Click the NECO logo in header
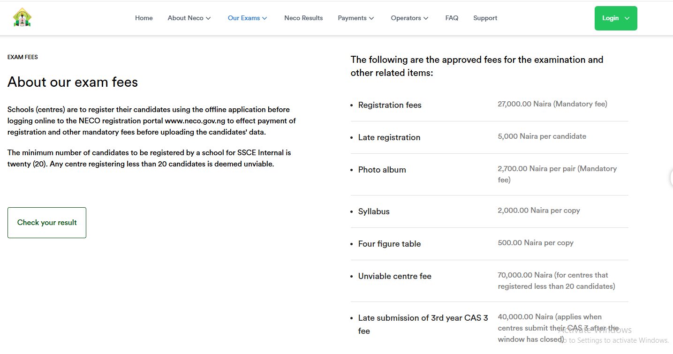This screenshot has width=673, height=354. click(x=22, y=18)
